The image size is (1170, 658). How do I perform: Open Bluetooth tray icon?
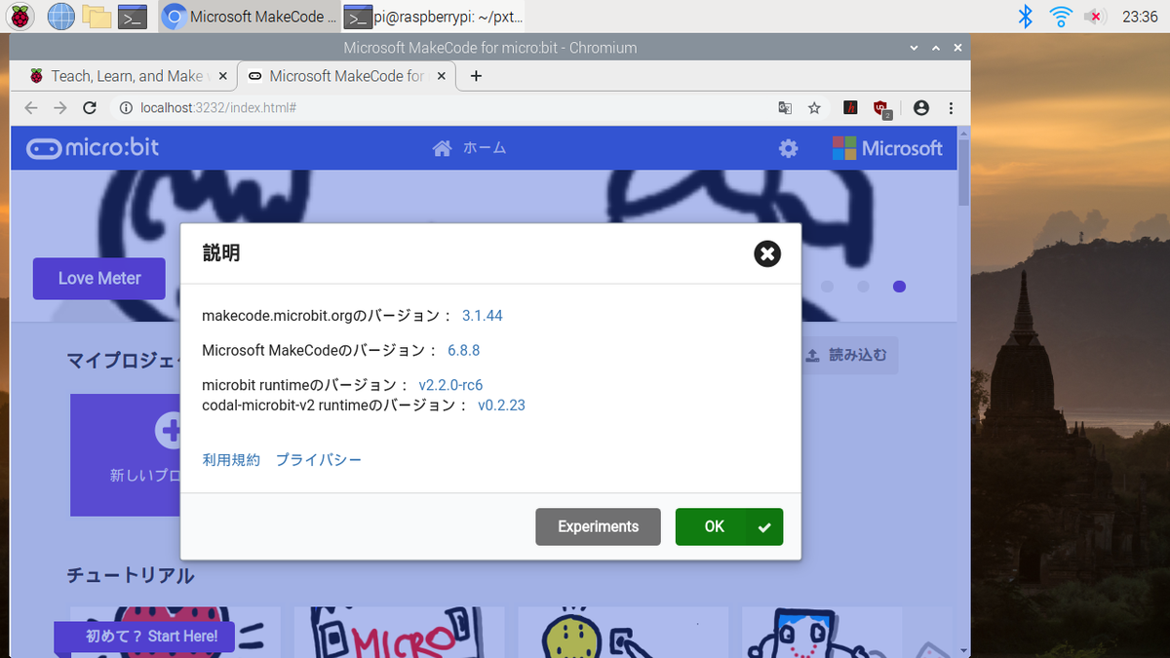(x=1025, y=16)
